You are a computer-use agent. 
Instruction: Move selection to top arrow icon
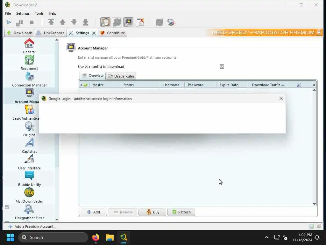[51, 22]
